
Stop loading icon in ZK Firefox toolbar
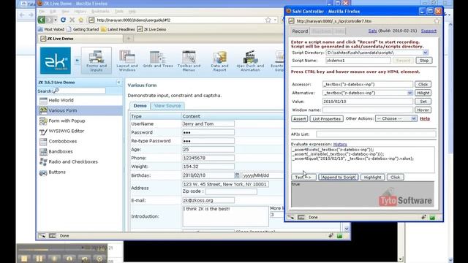point(72,20)
